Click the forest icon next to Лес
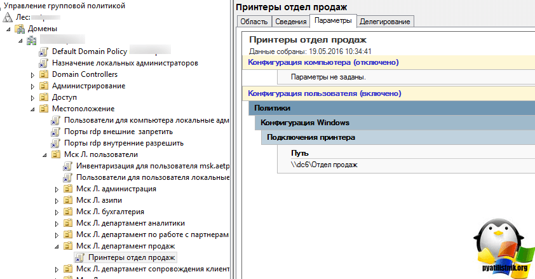 [7, 17]
